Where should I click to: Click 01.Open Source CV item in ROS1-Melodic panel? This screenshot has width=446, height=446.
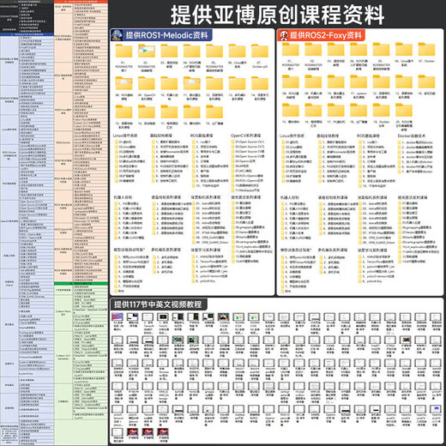pyautogui.click(x=248, y=142)
